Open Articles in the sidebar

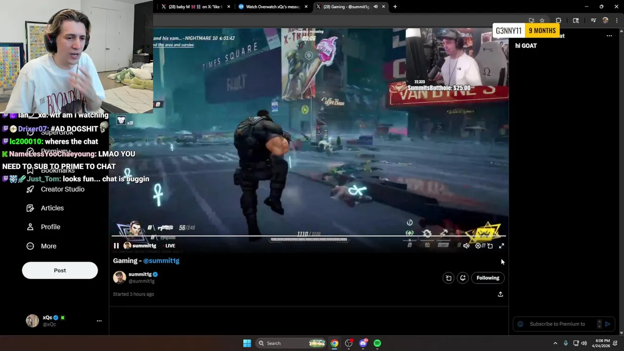pos(52,208)
